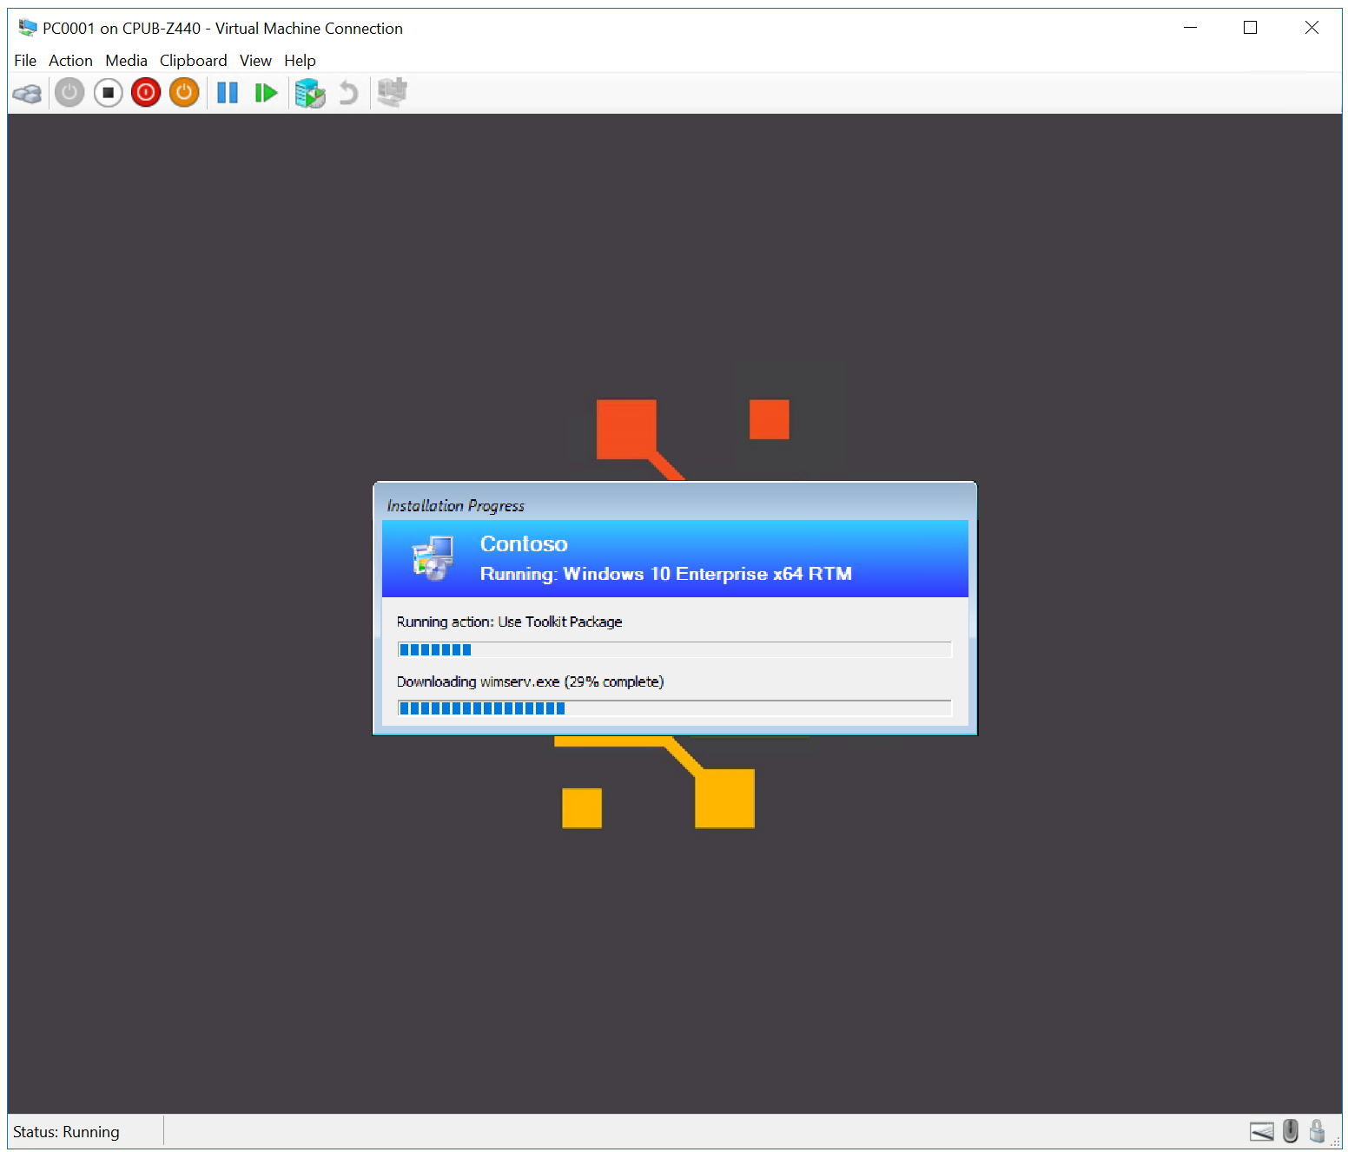Shut down the VM using the red power icon
Screen dimensions: 1348x1152
(146, 93)
